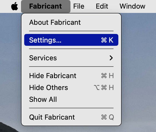
Task: Open the Apple logo menu
Action: click(15, 6)
